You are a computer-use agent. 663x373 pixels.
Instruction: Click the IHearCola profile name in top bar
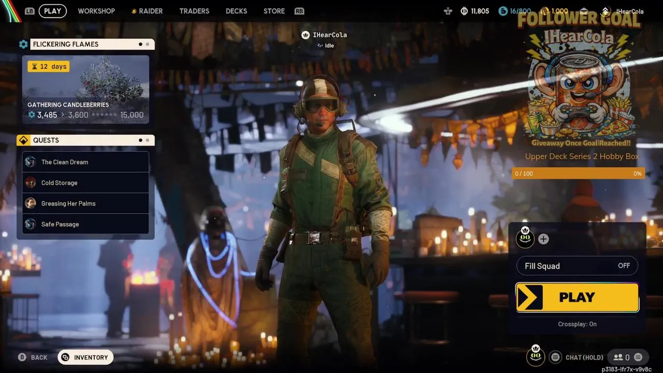tap(630, 11)
